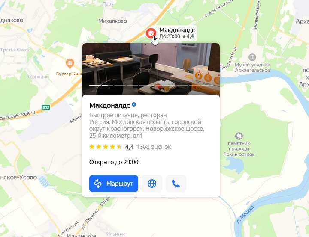Open the restaurant website via globe icon
The image size is (309, 237).
(152, 184)
